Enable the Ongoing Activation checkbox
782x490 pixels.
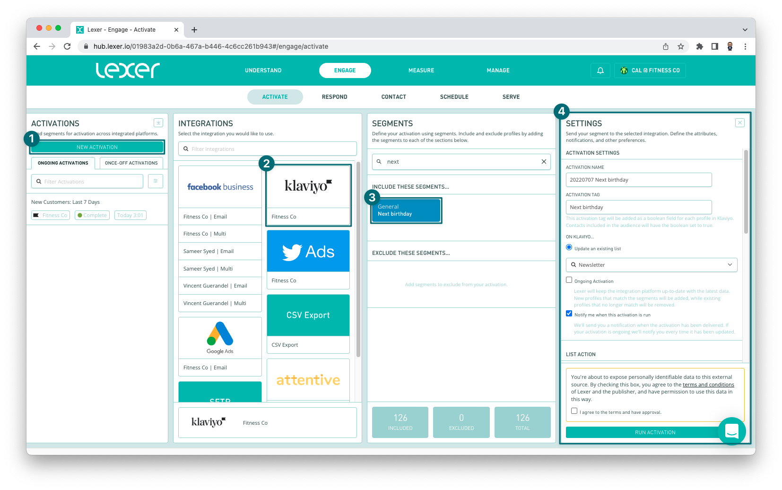tap(569, 280)
